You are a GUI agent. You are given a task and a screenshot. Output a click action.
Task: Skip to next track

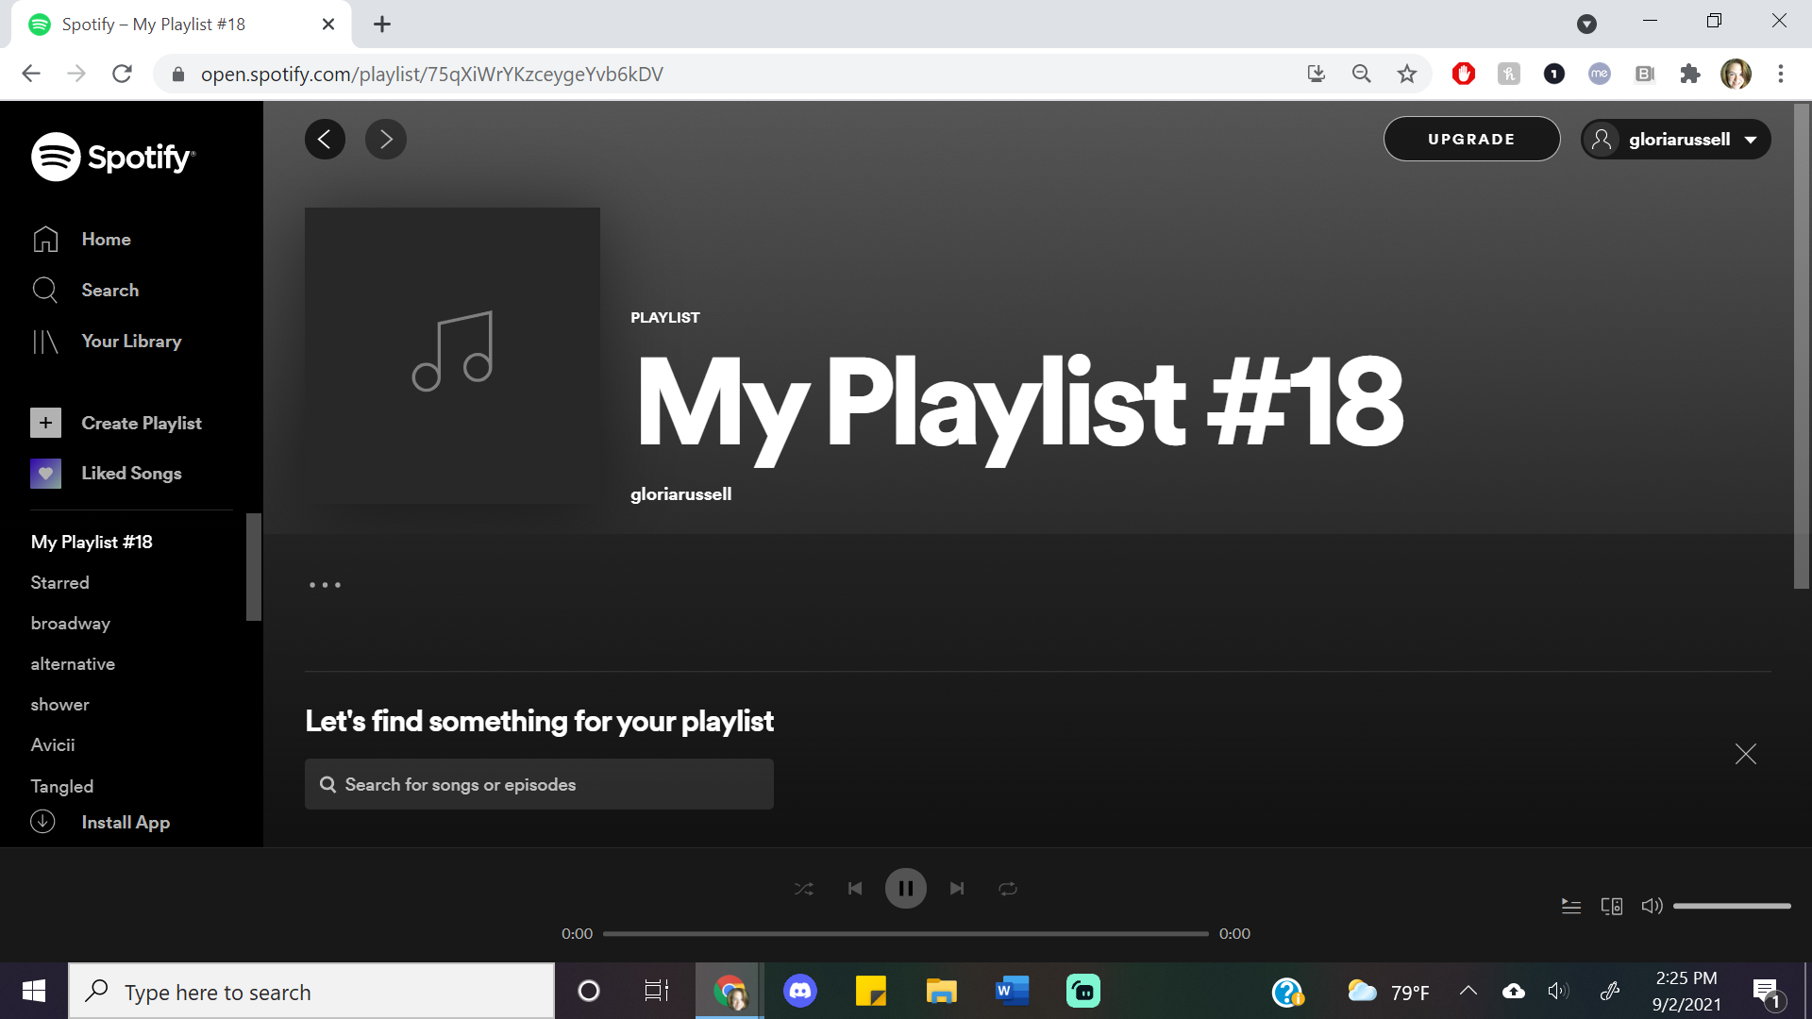(x=957, y=889)
